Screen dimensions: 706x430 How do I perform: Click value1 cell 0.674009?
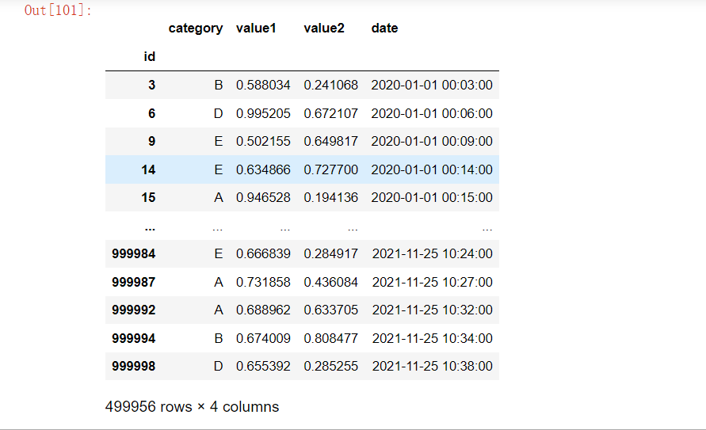(263, 338)
